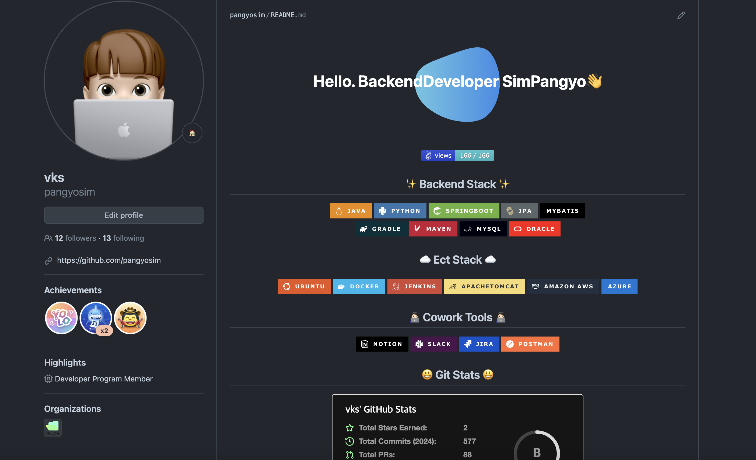Click the README.md file link
This screenshot has height=460, width=756.
(288, 15)
